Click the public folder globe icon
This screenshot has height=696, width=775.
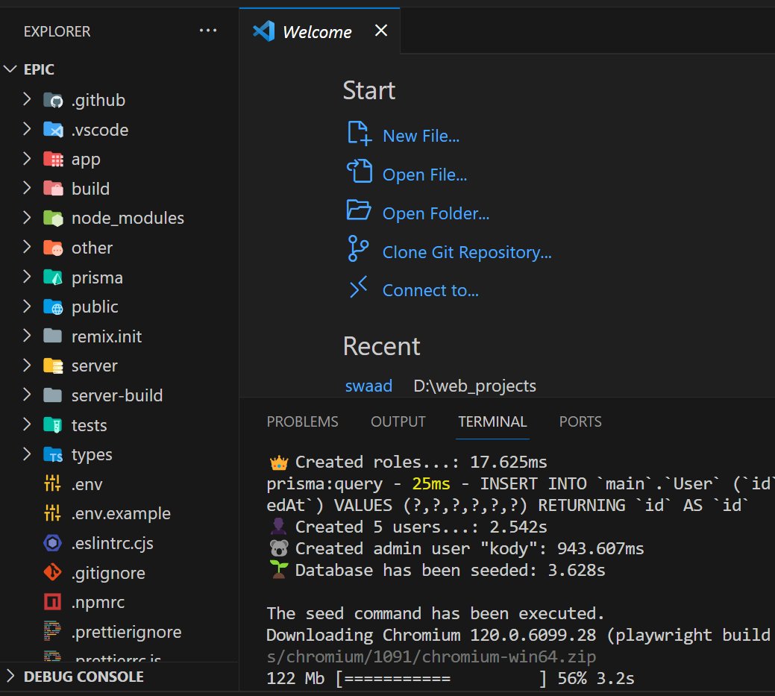(53, 307)
